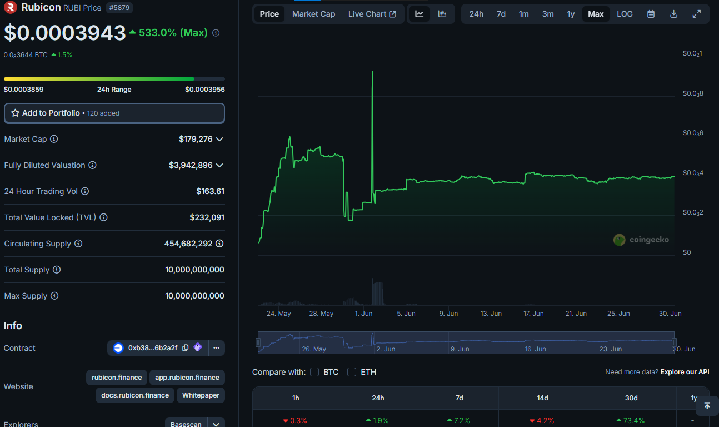Viewport: 719px width, 427px height.
Task: Open the 24 Hour Trading Vol info icon
Action: [85, 191]
